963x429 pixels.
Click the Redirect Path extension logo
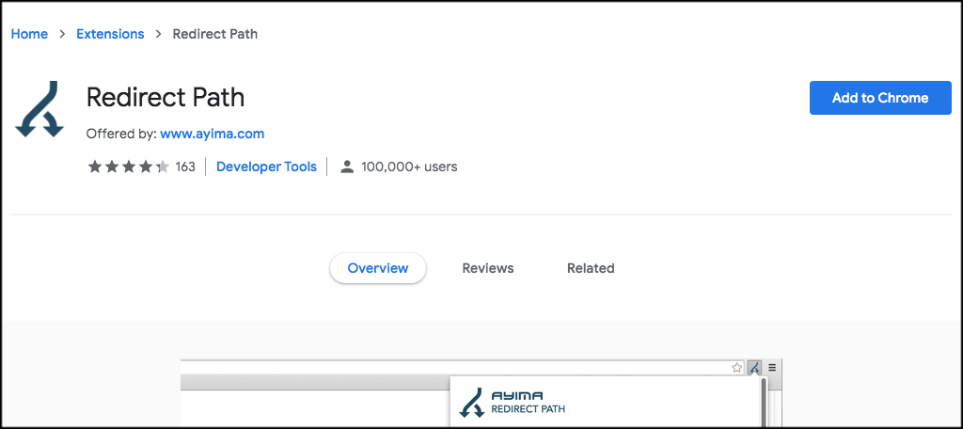(x=39, y=109)
